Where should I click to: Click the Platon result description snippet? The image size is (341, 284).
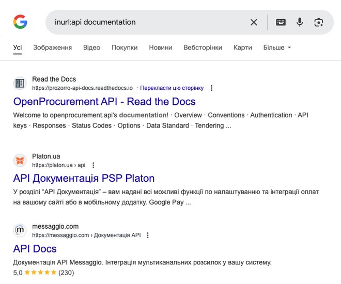pyautogui.click(x=166, y=197)
